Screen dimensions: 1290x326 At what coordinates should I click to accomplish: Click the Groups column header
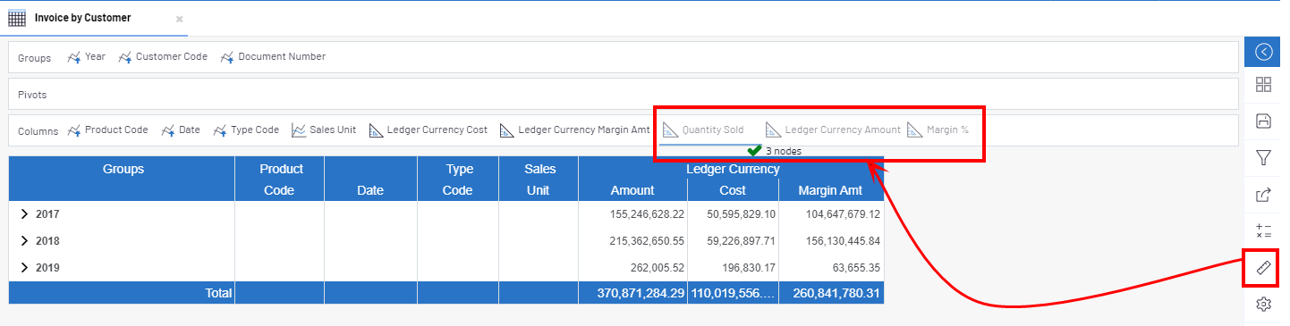pos(123,179)
